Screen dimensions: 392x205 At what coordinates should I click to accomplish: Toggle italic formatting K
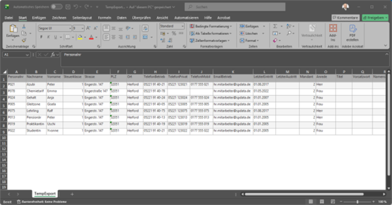[x=48, y=37]
